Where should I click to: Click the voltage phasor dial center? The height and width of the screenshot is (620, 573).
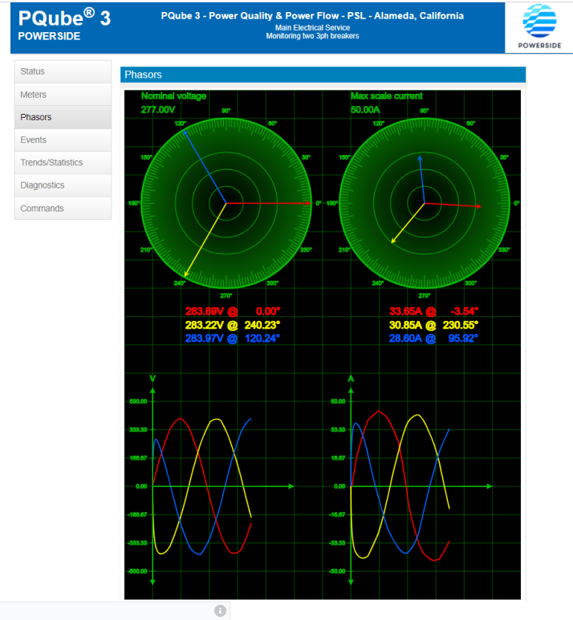click(226, 203)
